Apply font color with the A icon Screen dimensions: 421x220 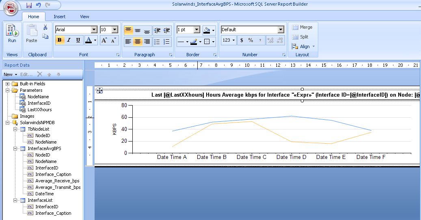(89, 40)
